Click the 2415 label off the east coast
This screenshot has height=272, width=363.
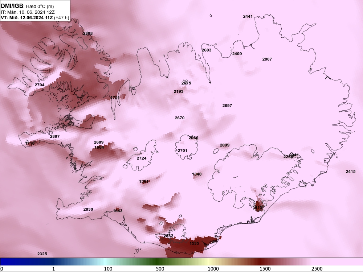click(351, 172)
